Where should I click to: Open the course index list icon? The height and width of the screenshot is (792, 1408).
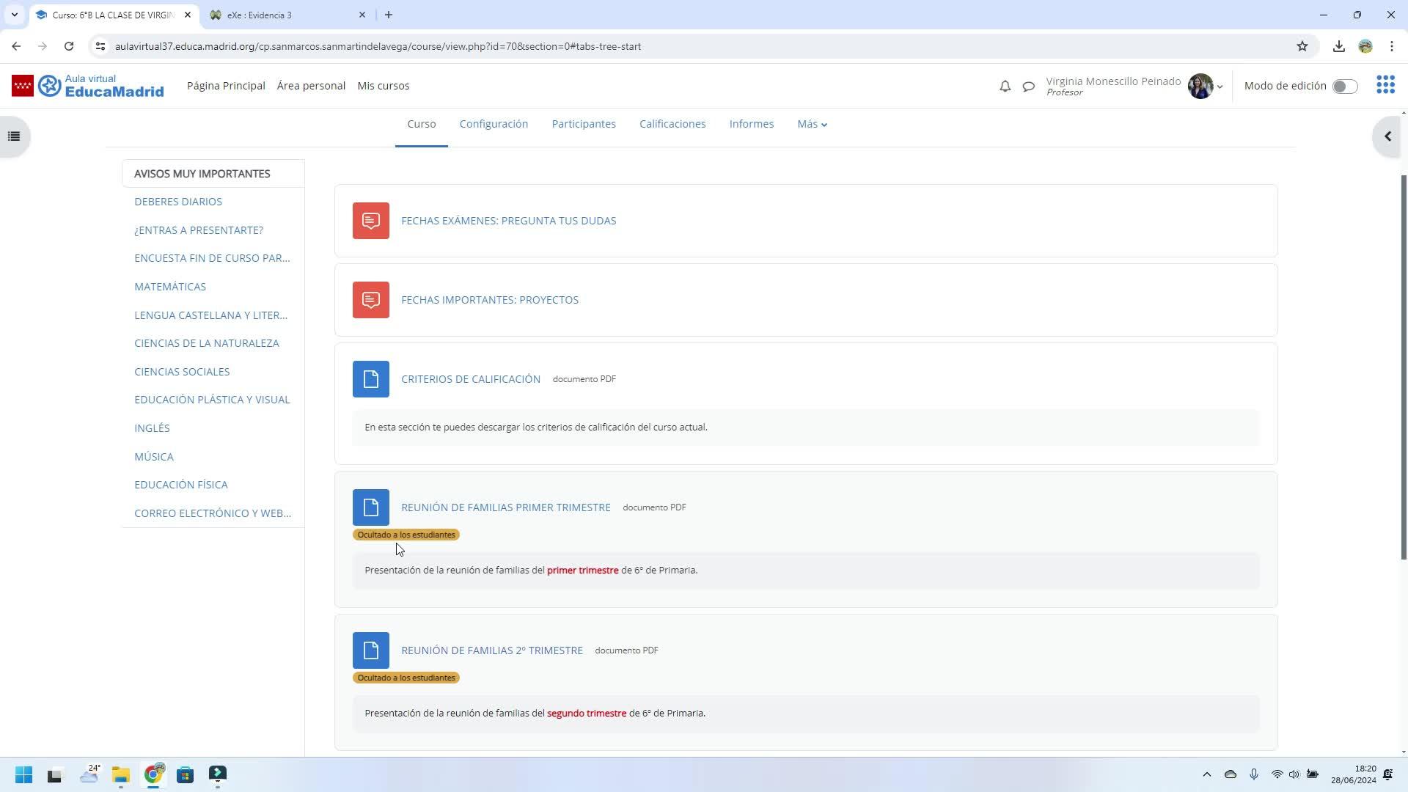pyautogui.click(x=13, y=136)
